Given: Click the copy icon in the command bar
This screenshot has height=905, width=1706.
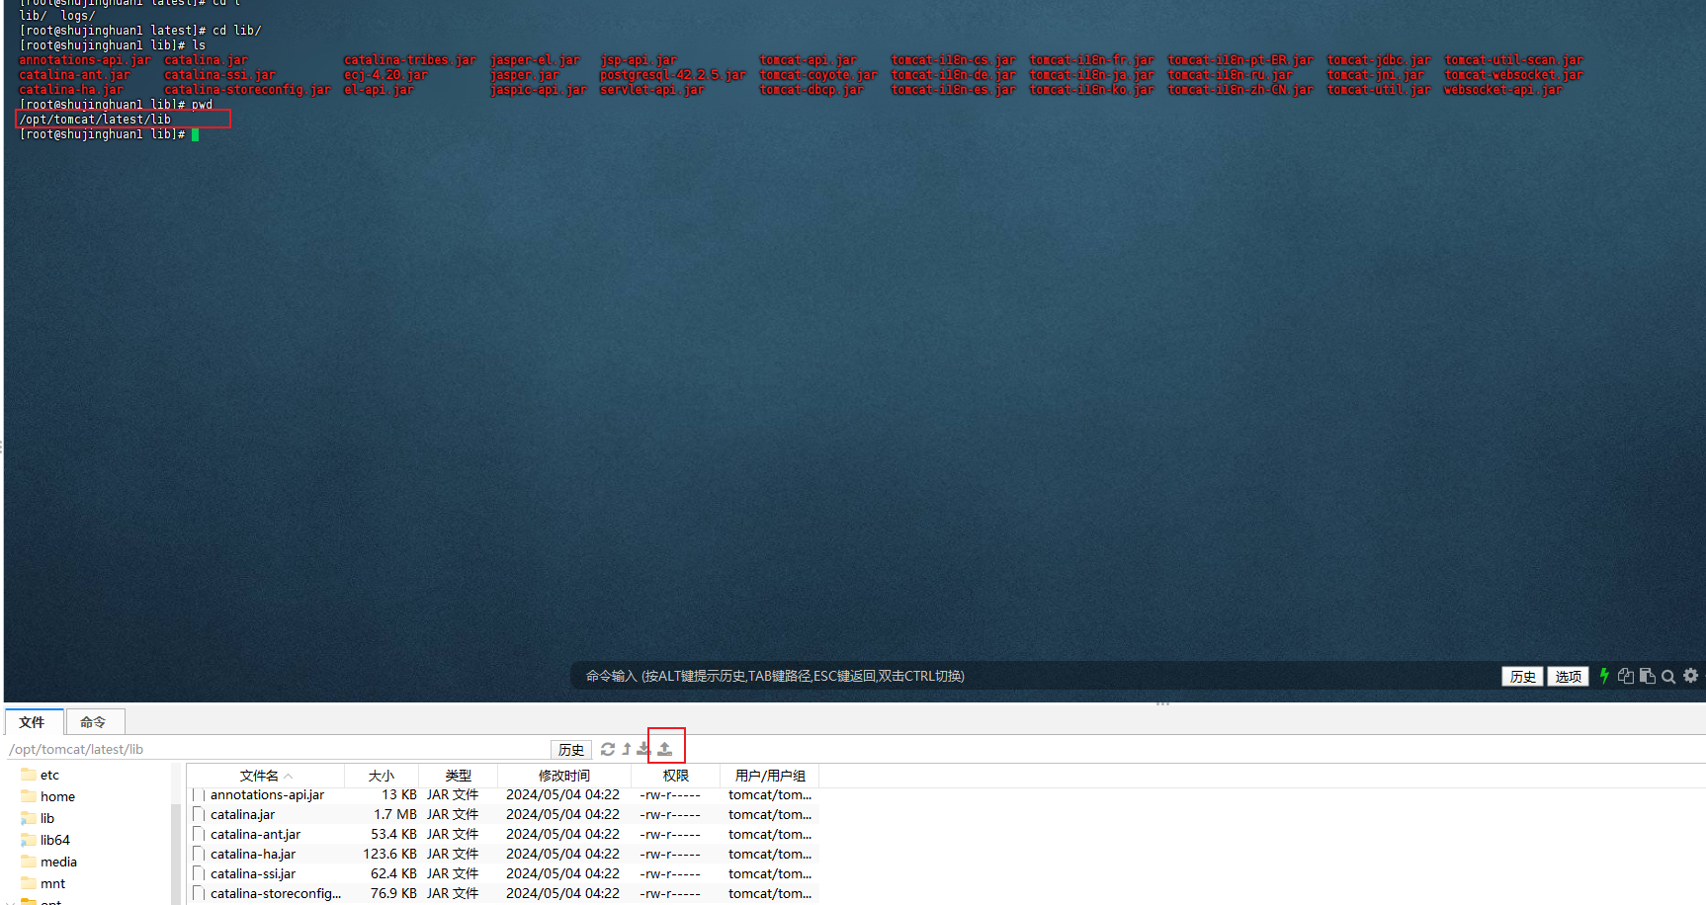Looking at the screenshot, I should click(x=1626, y=676).
